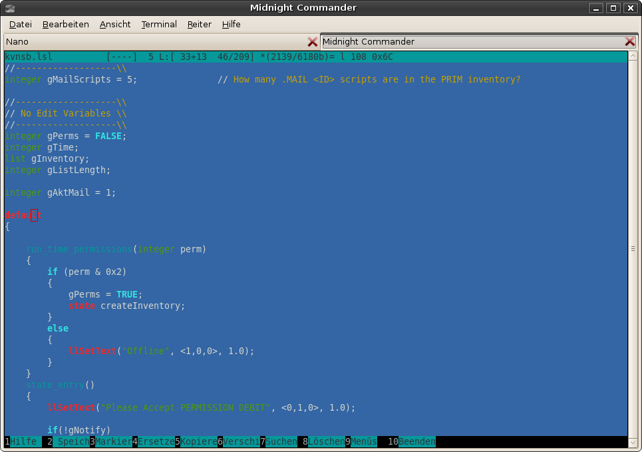Open the Terminal menu
The width and height of the screenshot is (642, 452).
[159, 24]
